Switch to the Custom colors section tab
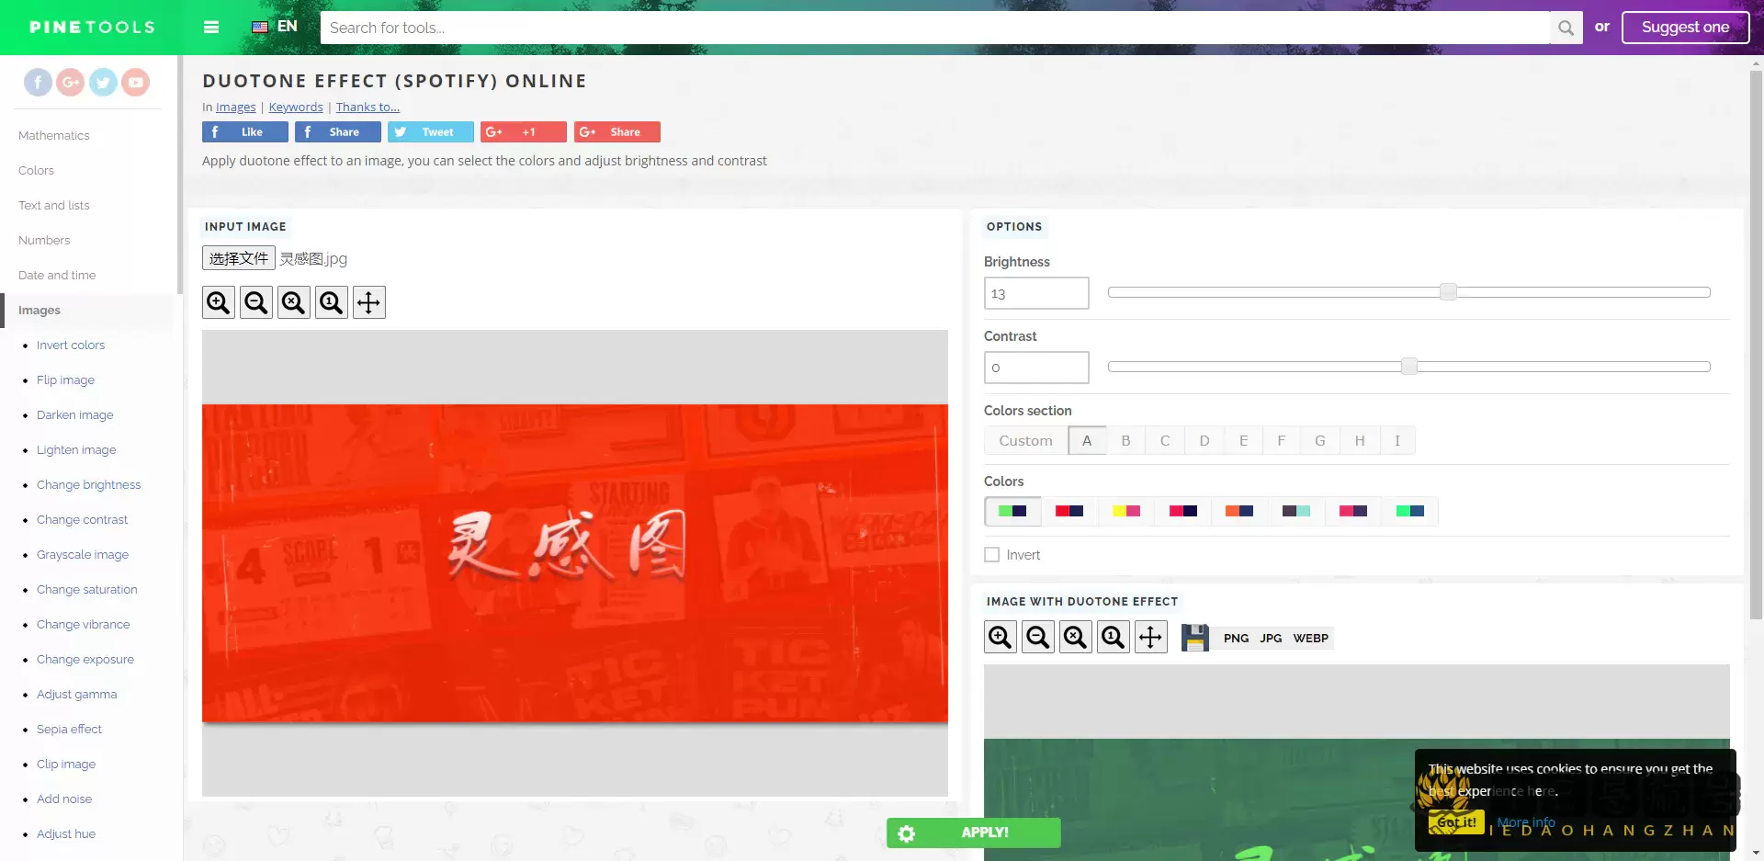Image resolution: width=1764 pixels, height=861 pixels. (x=1025, y=441)
